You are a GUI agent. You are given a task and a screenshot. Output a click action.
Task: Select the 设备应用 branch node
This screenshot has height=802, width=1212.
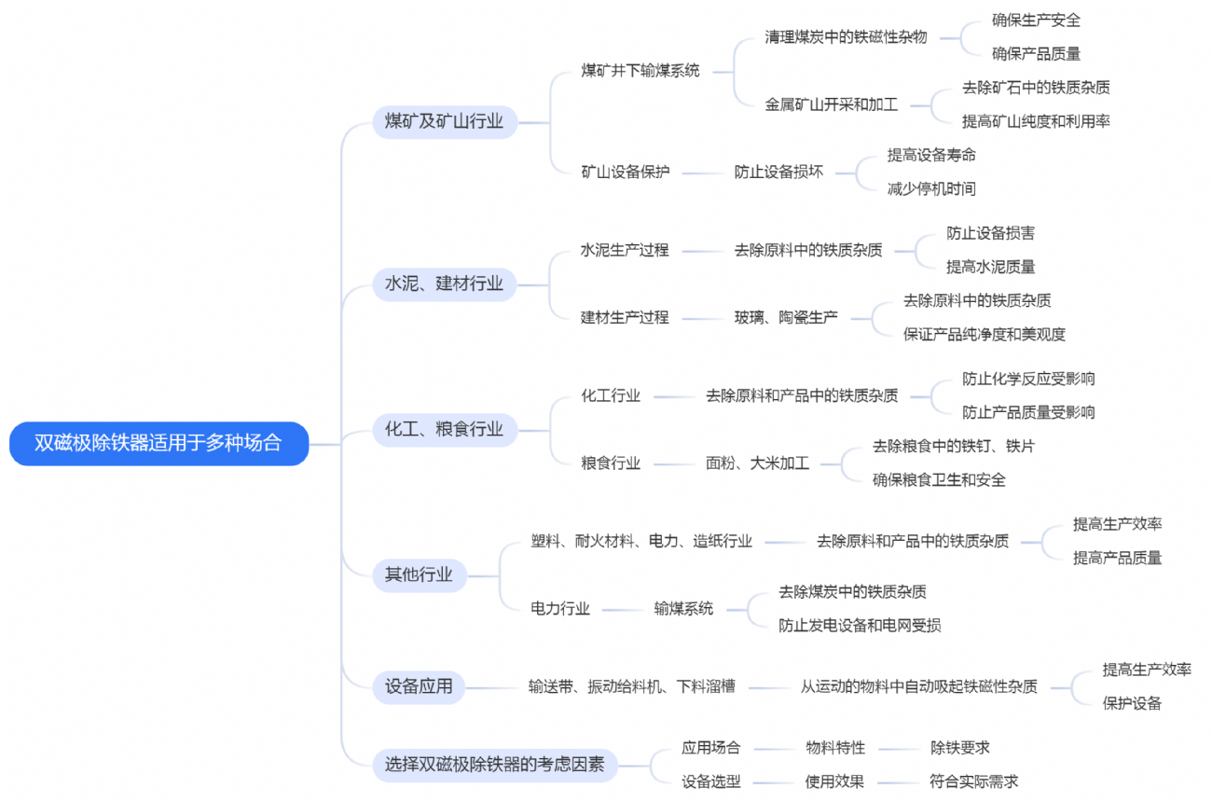pos(419,686)
